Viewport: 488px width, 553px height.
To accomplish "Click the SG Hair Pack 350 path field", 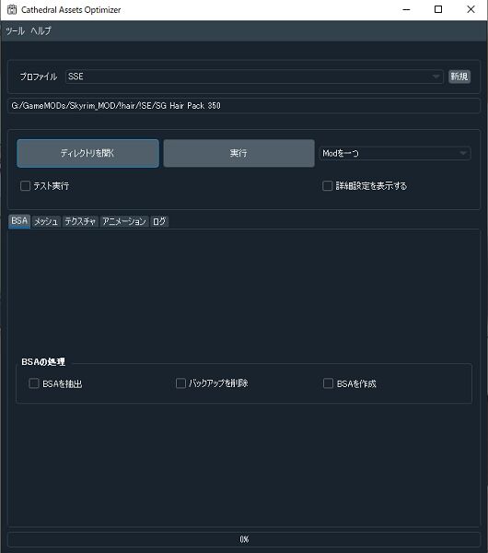I will [244, 105].
